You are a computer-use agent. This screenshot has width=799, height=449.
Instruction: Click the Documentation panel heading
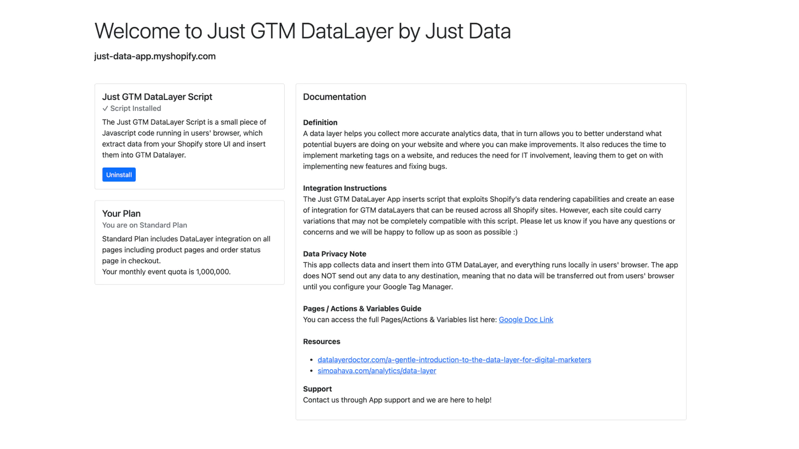coord(334,97)
